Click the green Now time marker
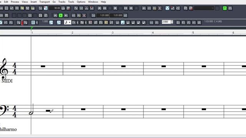This screenshot has width=246, height=138. [32, 28]
